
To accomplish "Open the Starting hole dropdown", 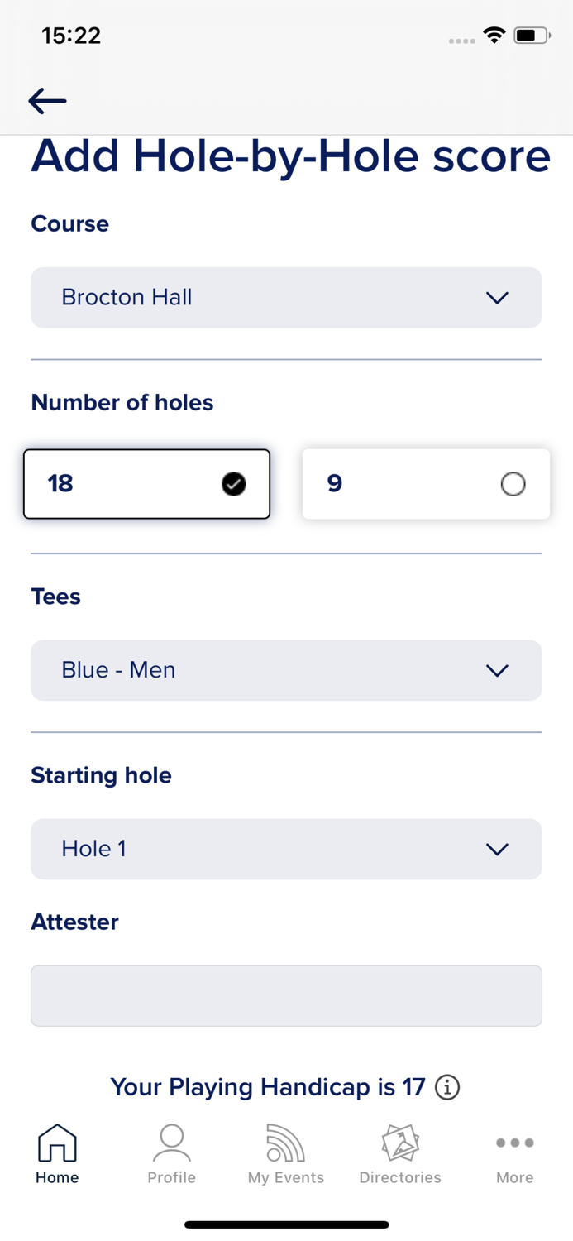I will (286, 849).
